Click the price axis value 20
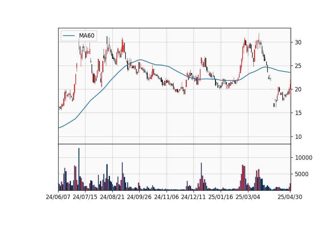Screen dimensions: 323x232 (298, 89)
